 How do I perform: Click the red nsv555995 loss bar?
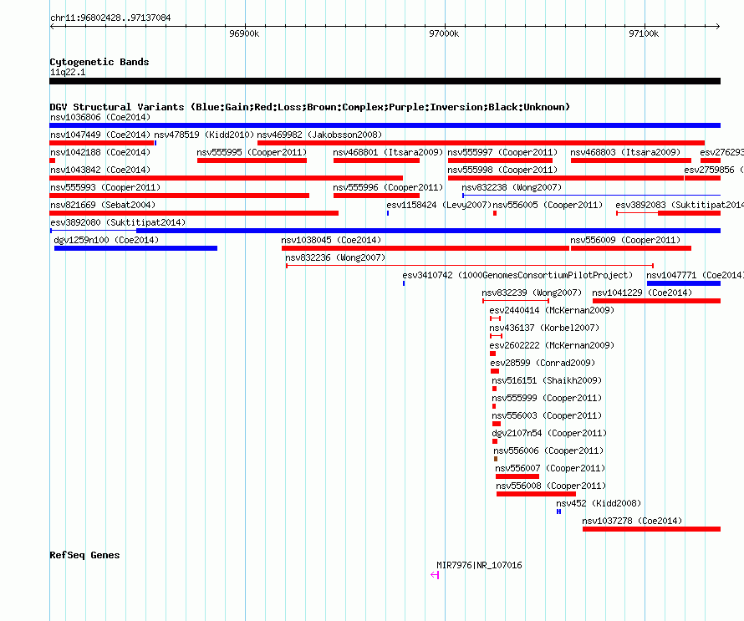tap(252, 160)
